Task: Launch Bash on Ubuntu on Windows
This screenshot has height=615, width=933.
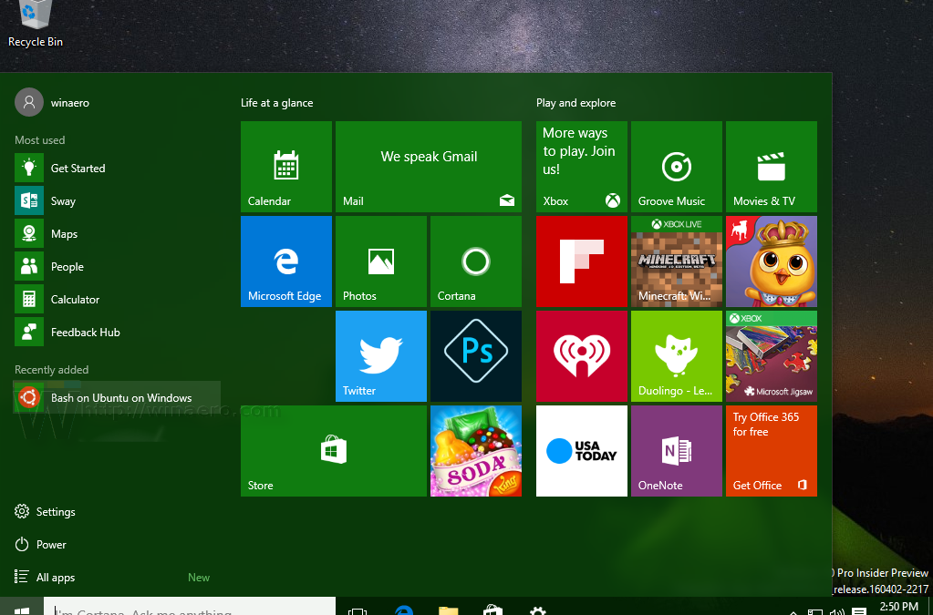Action: tap(123, 398)
